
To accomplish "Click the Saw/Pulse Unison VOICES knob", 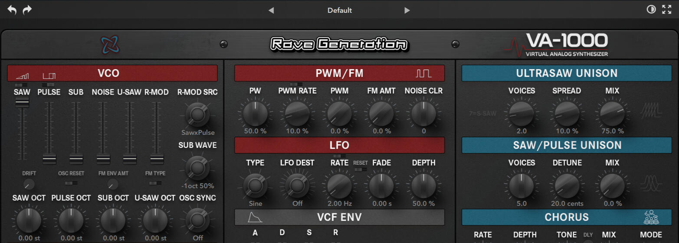I will click(522, 186).
